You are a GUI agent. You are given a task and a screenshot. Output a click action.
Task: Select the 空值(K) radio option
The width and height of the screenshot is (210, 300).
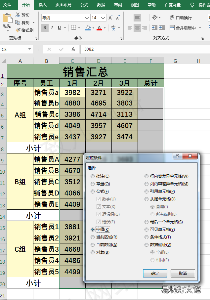pos(93,230)
